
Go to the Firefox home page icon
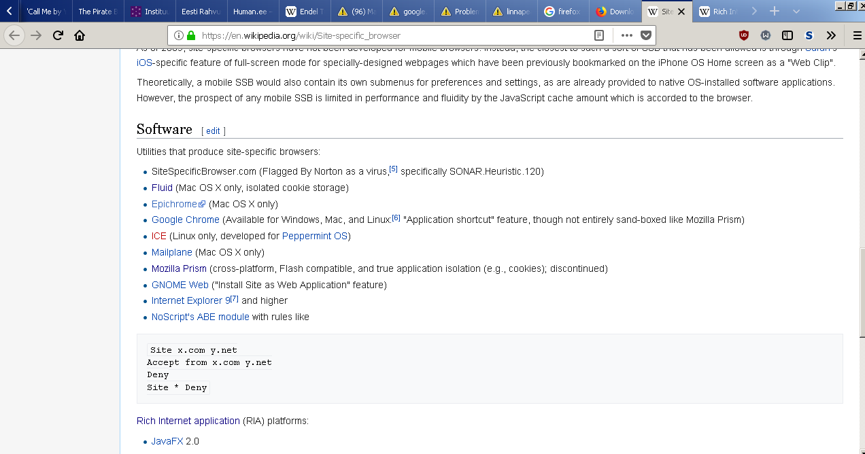[80, 35]
